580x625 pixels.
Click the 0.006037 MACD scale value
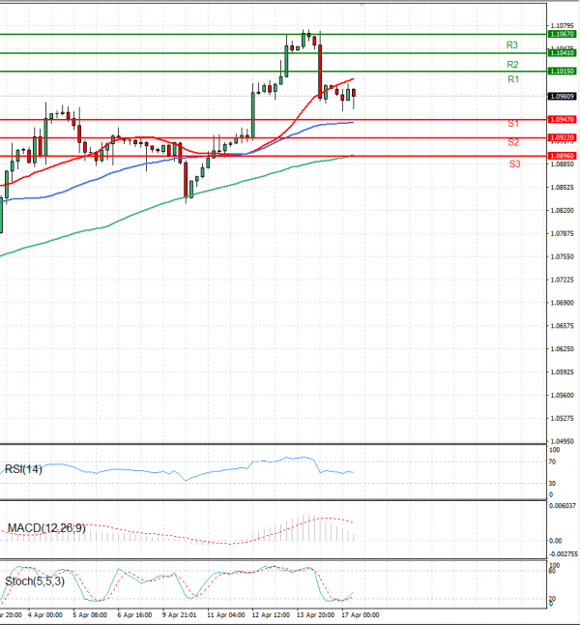(x=563, y=506)
